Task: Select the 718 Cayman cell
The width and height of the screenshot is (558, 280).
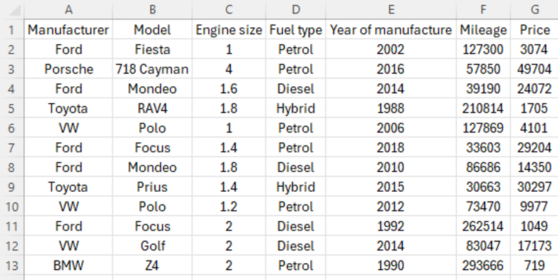Action: coord(153,69)
